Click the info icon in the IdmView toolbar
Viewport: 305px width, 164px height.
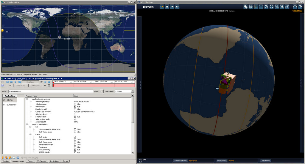point(295,7)
